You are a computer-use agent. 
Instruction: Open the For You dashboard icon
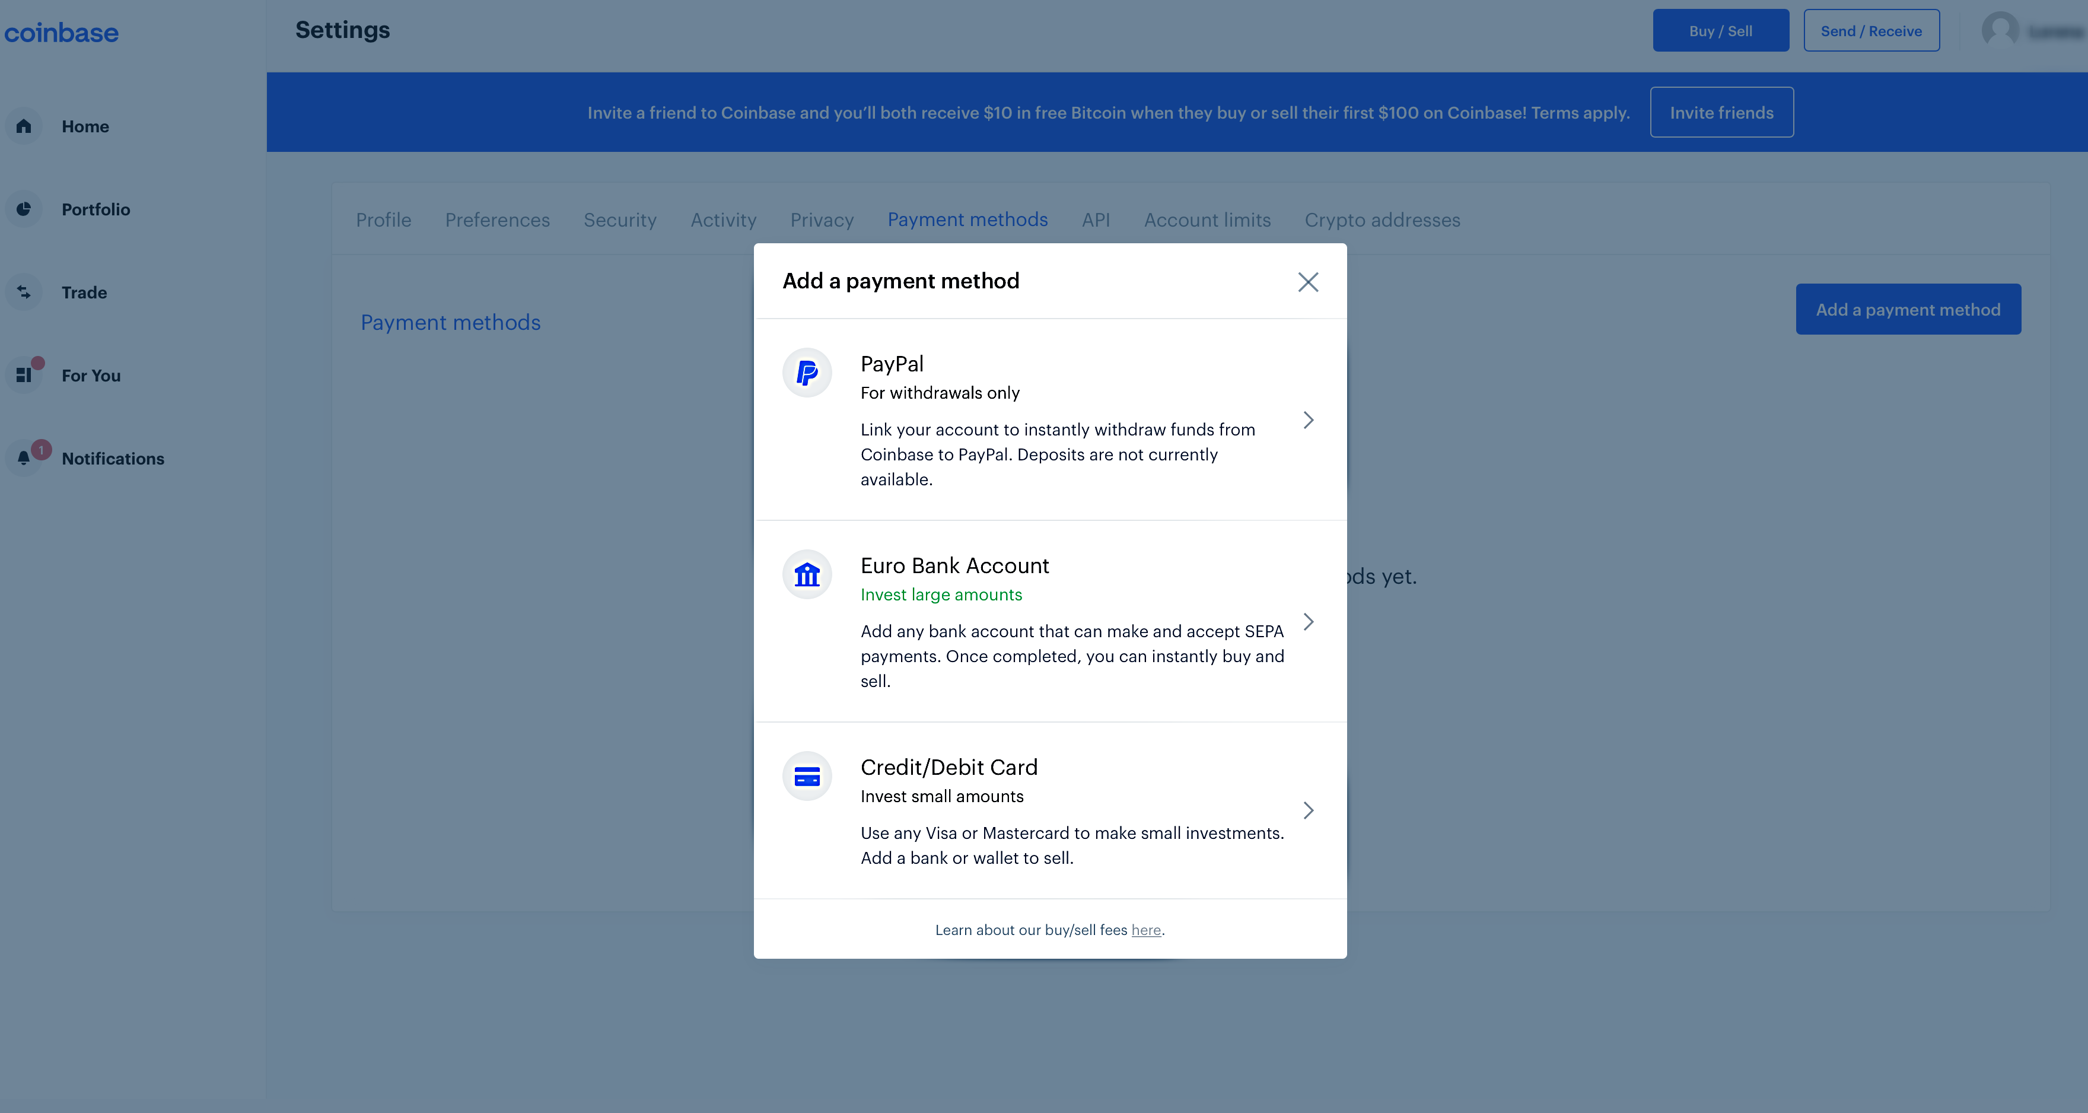click(x=24, y=376)
